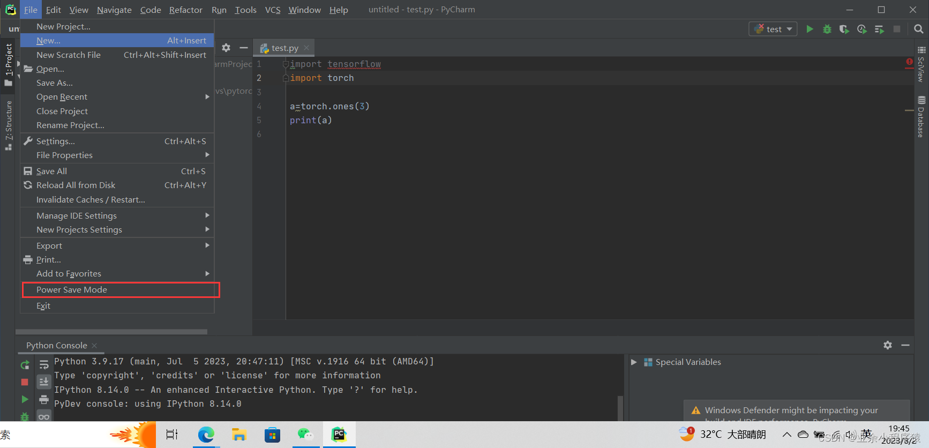The height and width of the screenshot is (448, 929).
Task: Open project panel gear settings
Action: point(226,48)
